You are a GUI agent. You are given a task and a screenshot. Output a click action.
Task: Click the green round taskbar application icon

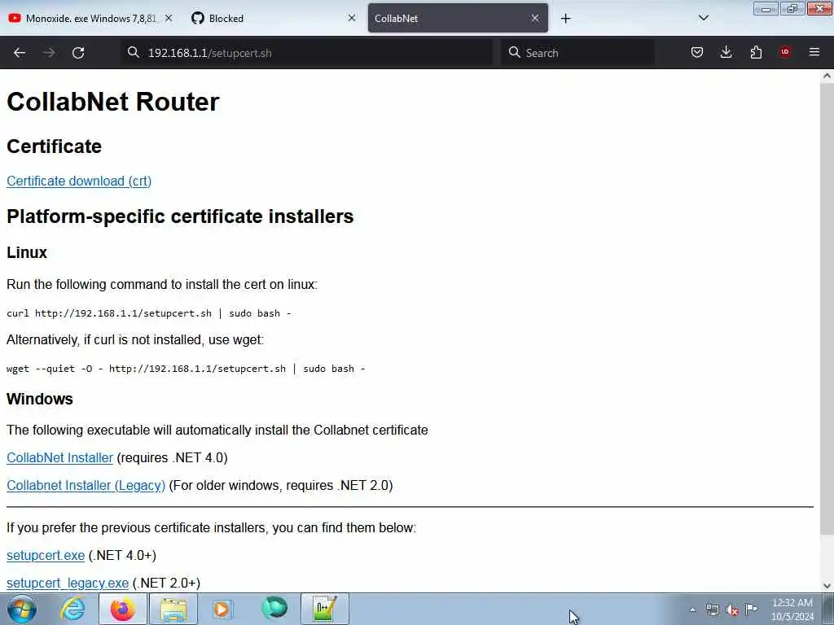pos(274,609)
